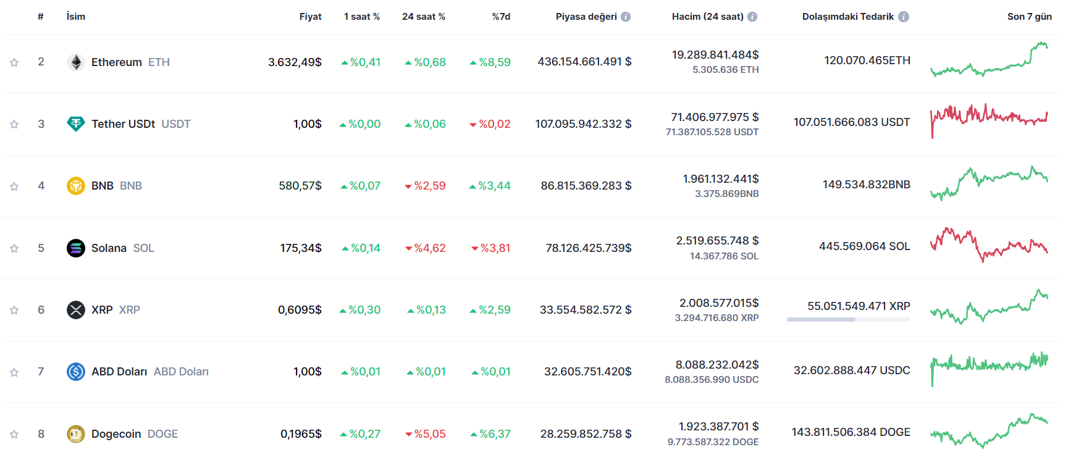
Task: Sort by %7d column header
Action: [501, 17]
